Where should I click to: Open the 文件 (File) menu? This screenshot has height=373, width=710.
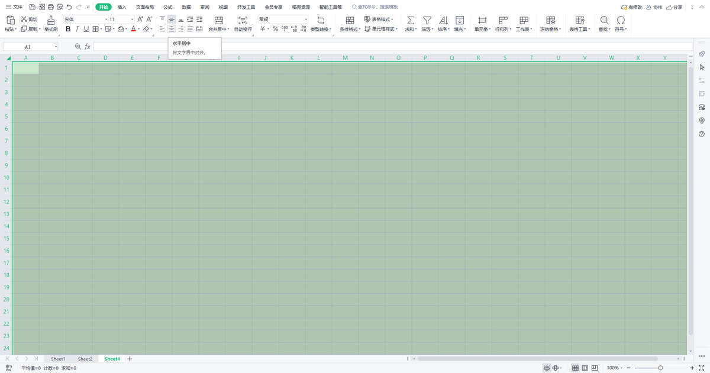coord(14,7)
